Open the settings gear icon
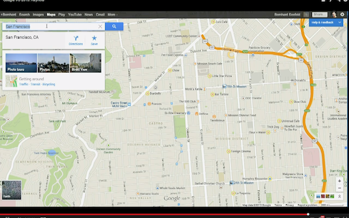 tap(342, 15)
